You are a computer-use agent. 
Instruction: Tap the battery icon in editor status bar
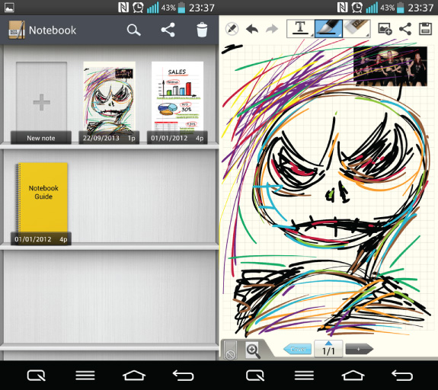pos(400,8)
